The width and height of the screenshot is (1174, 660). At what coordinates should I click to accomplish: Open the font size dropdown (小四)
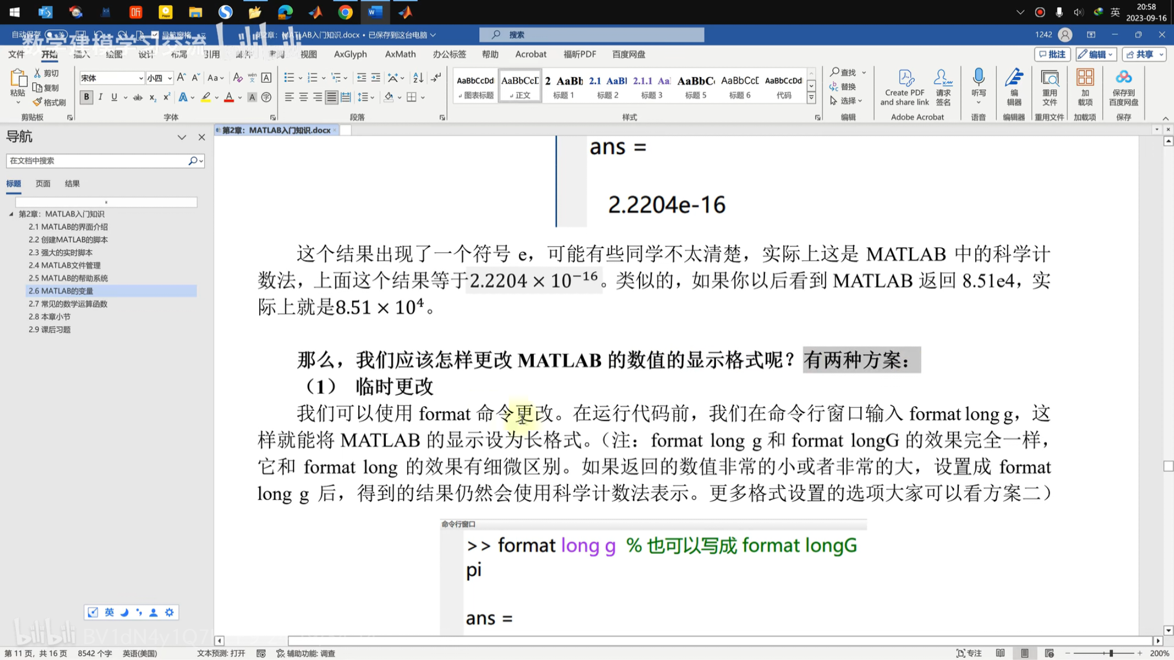[x=170, y=78]
